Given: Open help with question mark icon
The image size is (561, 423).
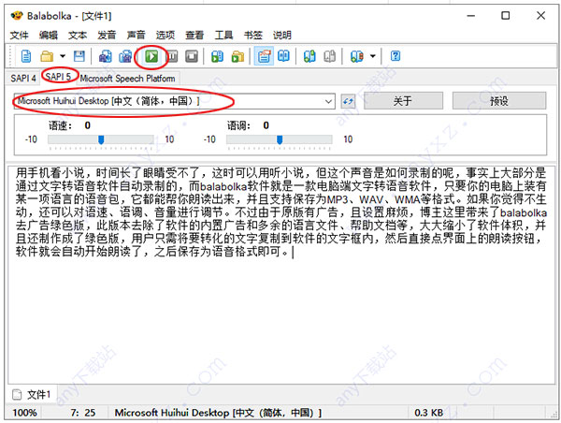Looking at the screenshot, I should (x=396, y=56).
